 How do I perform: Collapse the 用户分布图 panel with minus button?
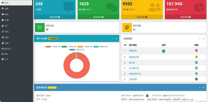tap(112, 39)
